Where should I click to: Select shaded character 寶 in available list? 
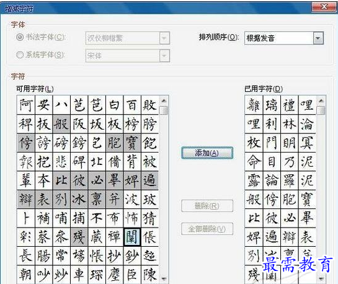tap(132, 143)
